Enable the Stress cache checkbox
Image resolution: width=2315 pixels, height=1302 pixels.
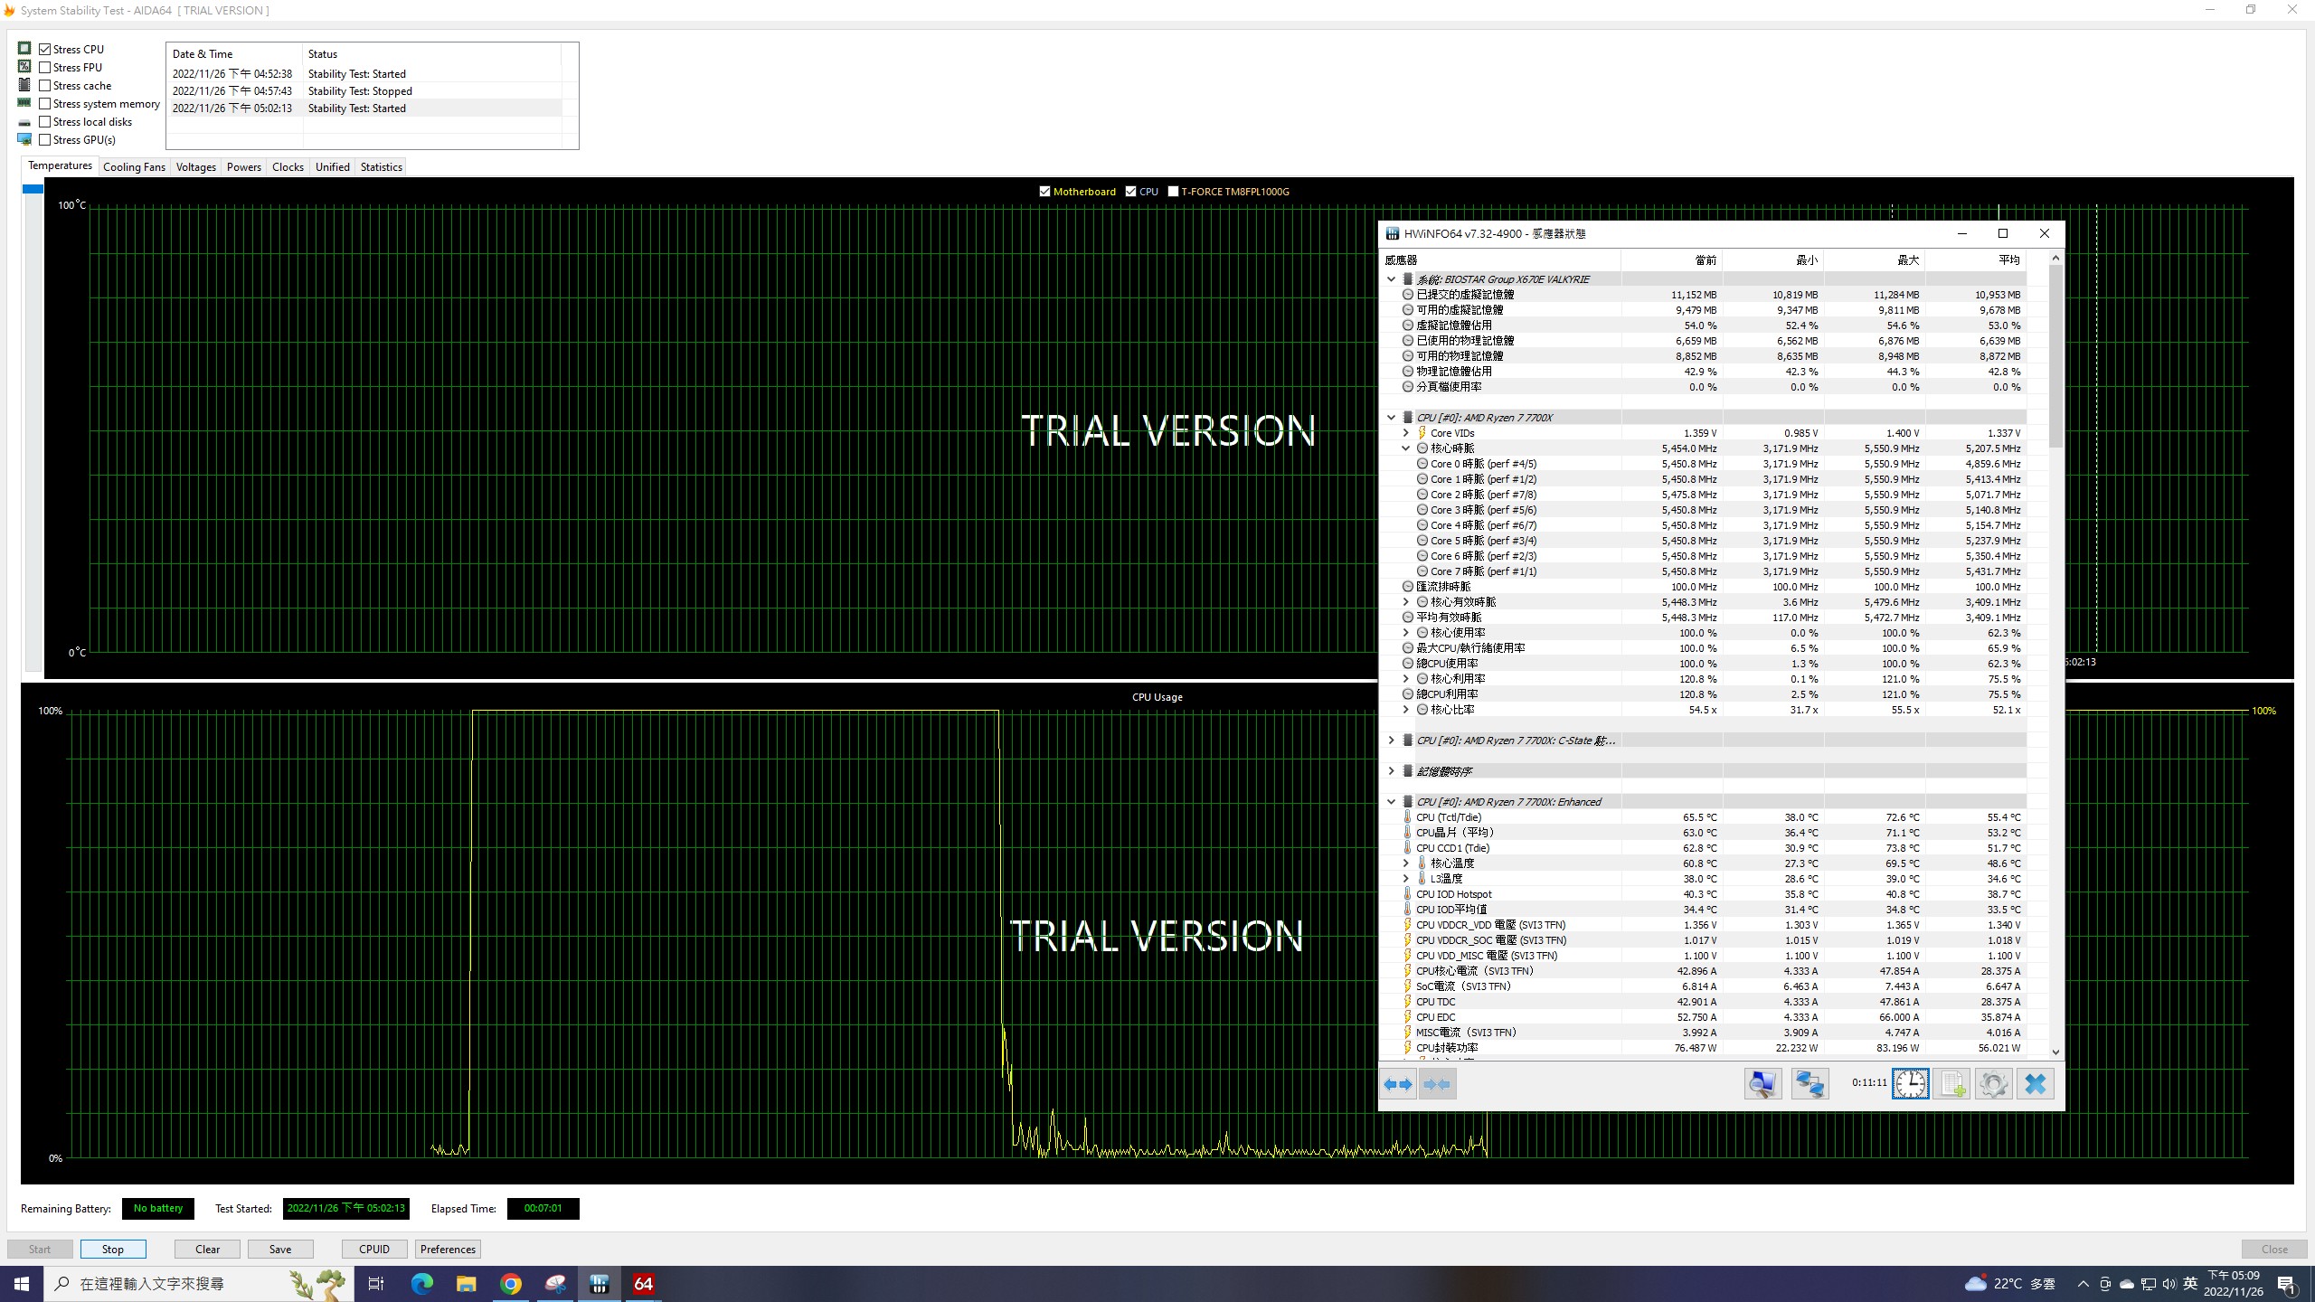tap(44, 85)
